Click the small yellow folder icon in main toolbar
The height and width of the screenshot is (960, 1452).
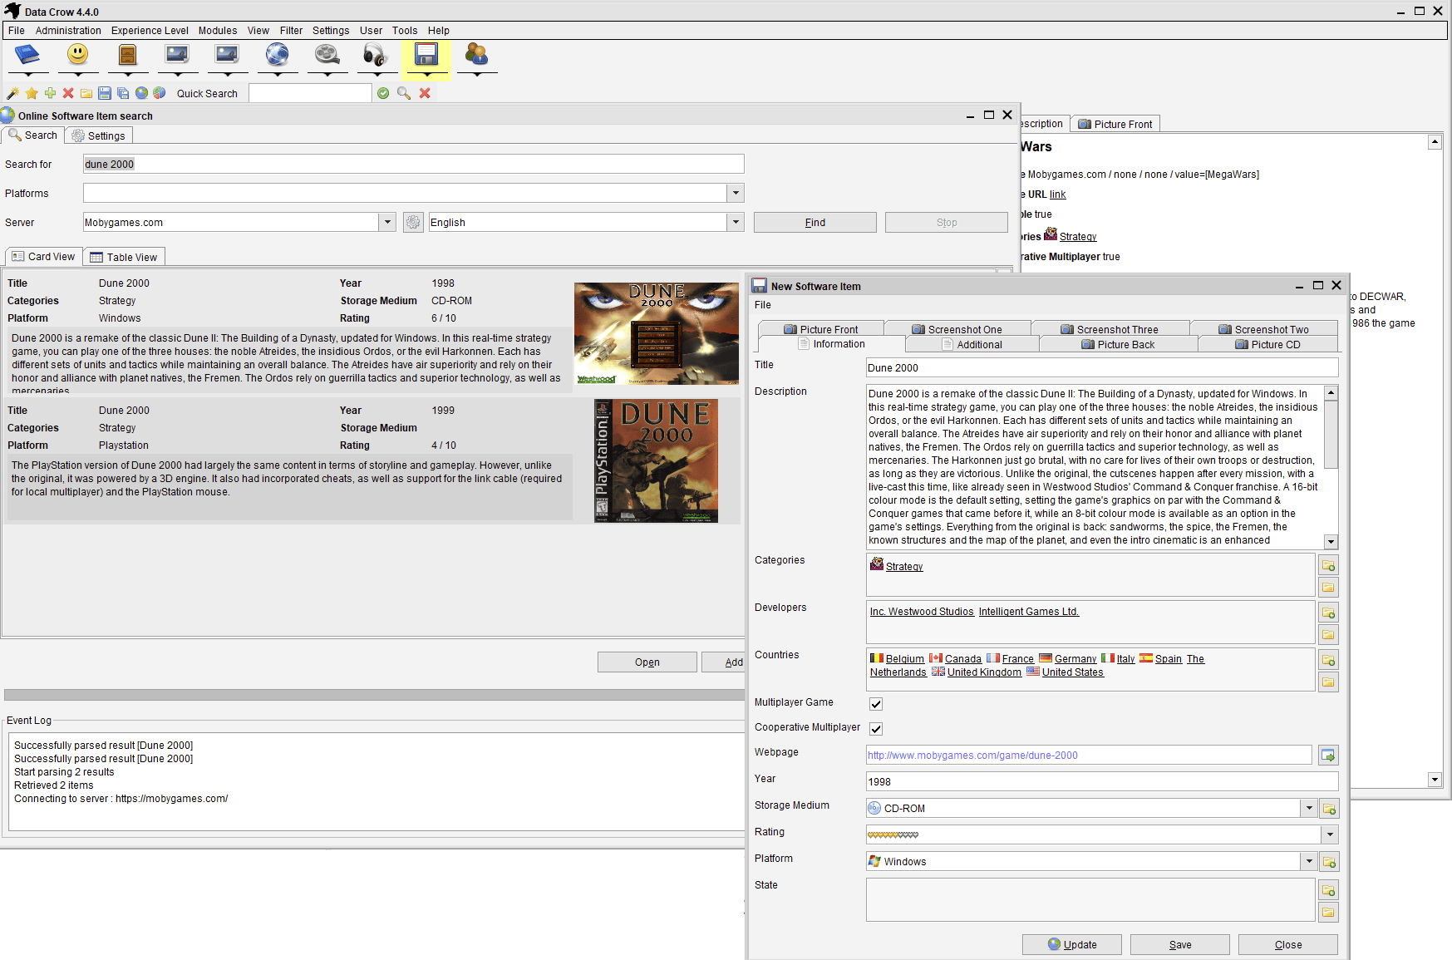86,93
